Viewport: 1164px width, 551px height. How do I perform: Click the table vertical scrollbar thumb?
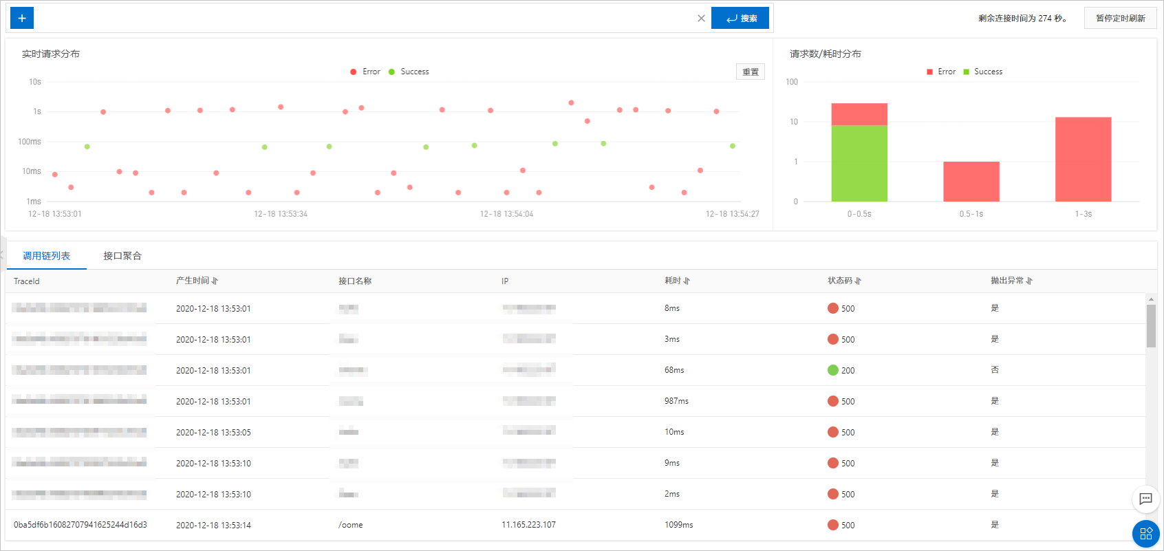pos(1151,326)
